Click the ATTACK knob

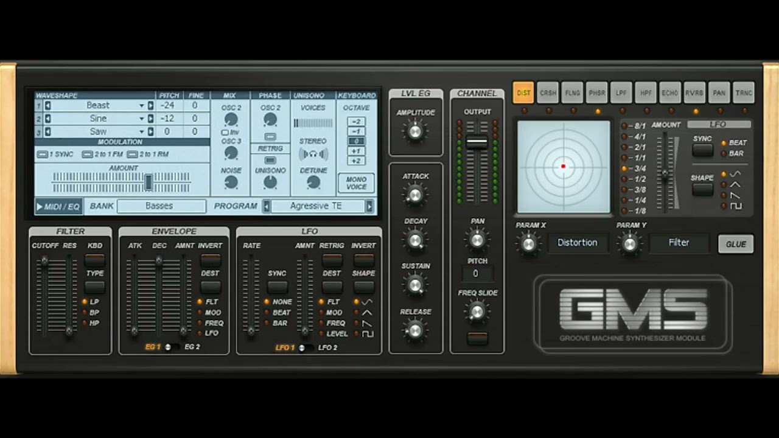point(415,195)
